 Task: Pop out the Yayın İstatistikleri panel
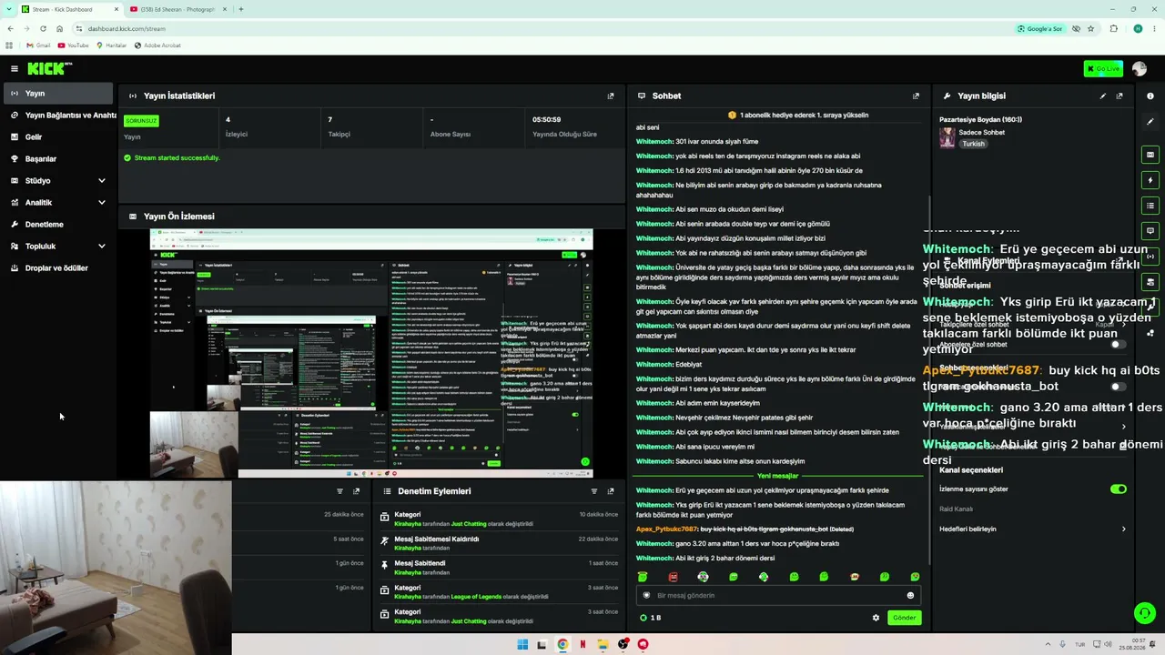(x=611, y=96)
